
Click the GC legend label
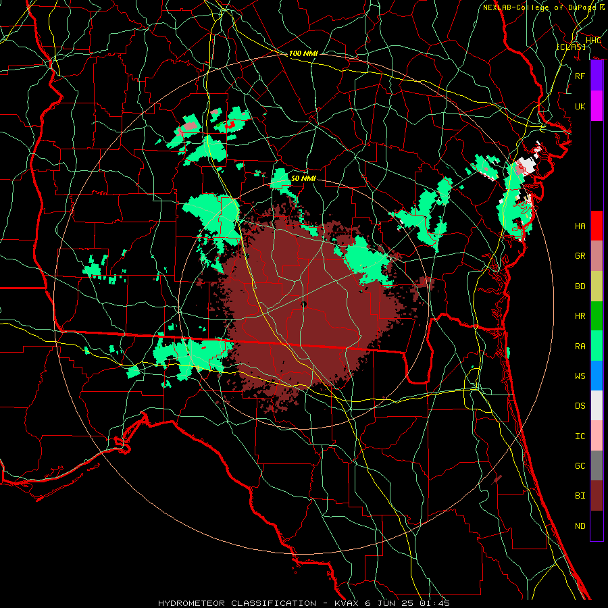tap(580, 466)
